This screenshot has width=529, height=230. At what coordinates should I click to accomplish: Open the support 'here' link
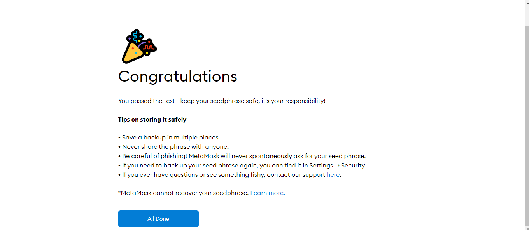coord(333,175)
